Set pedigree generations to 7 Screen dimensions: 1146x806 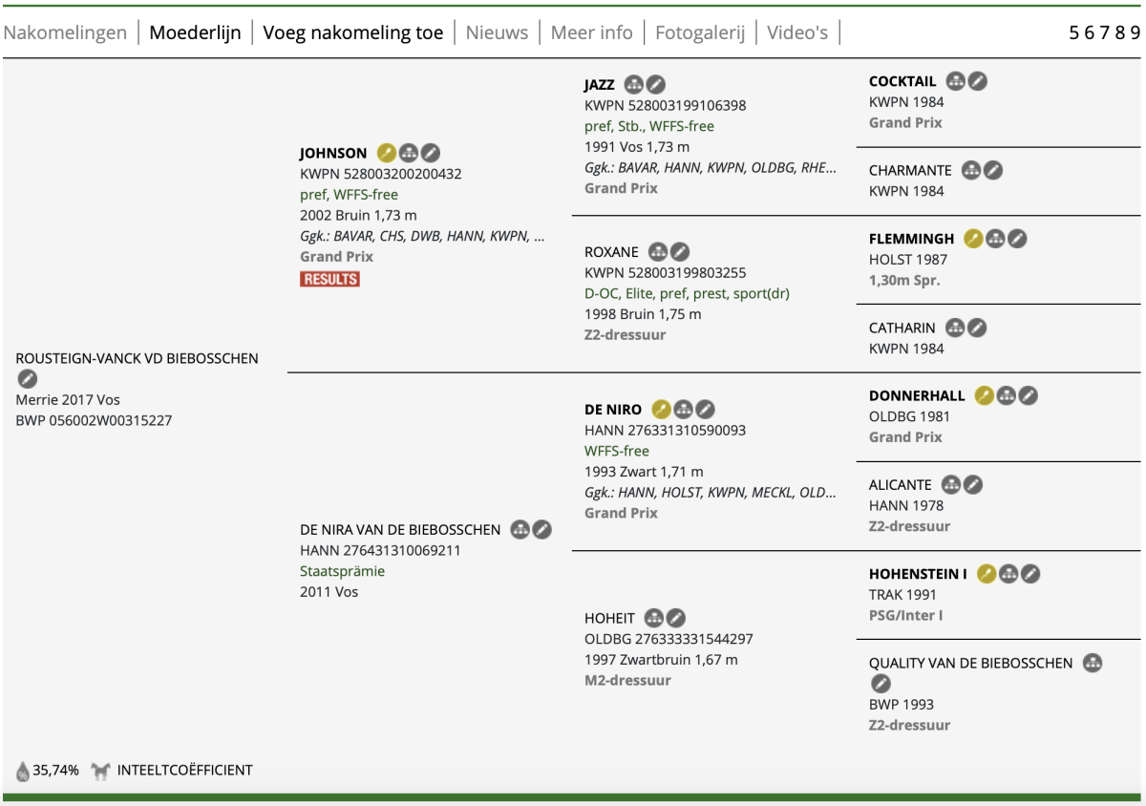tap(1105, 32)
